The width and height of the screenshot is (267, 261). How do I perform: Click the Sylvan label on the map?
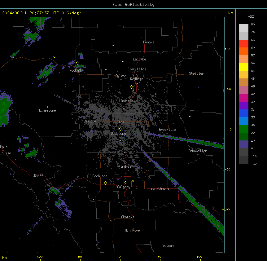tap(121, 76)
